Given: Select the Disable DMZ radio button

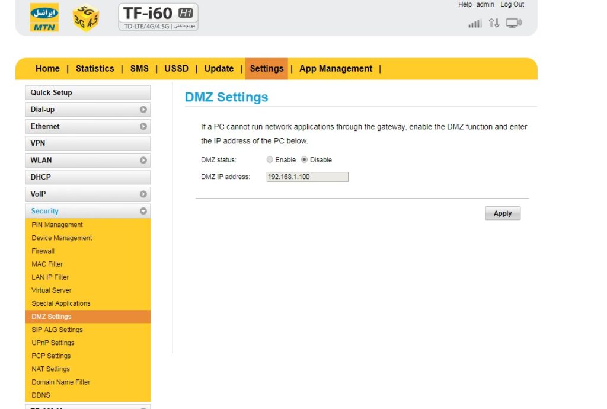Looking at the screenshot, I should [x=304, y=160].
